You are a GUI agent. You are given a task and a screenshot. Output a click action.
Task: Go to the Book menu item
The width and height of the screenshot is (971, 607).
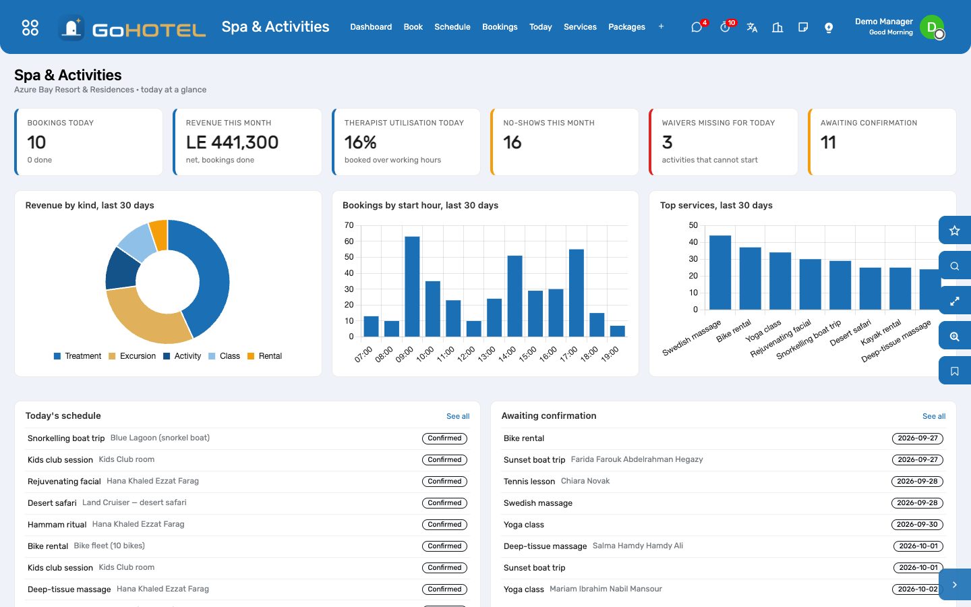pos(413,27)
